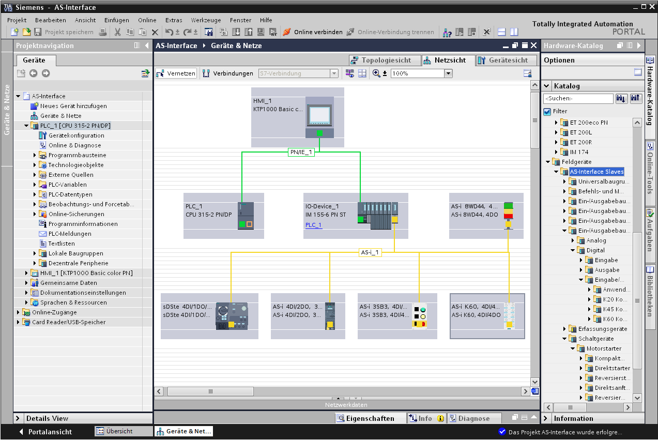The width and height of the screenshot is (658, 440).
Task: Expand the Programmbausteine tree node
Action: tap(35, 155)
